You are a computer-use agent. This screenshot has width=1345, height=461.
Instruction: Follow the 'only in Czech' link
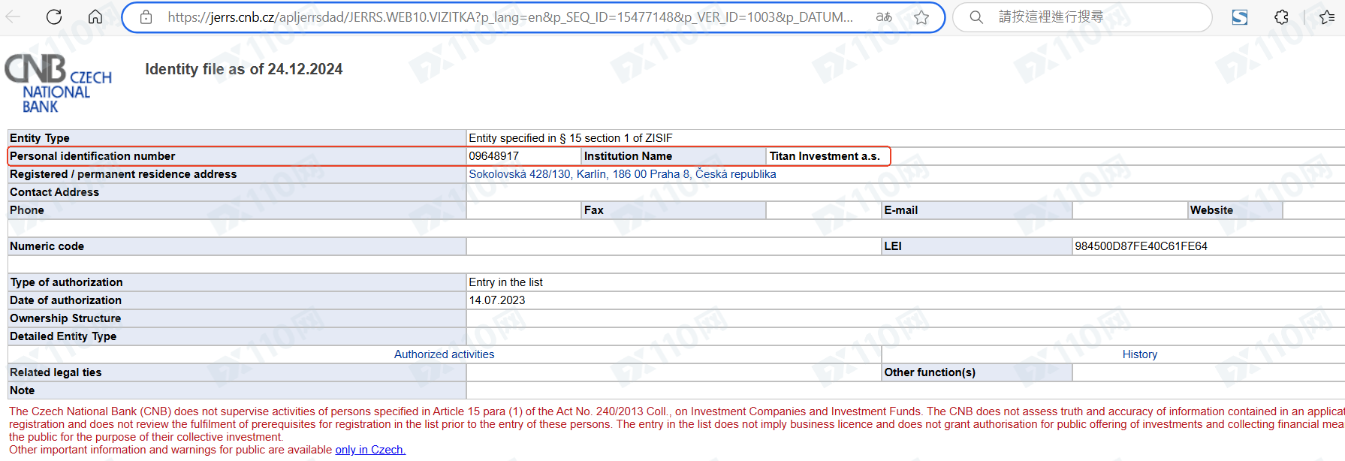click(x=370, y=450)
